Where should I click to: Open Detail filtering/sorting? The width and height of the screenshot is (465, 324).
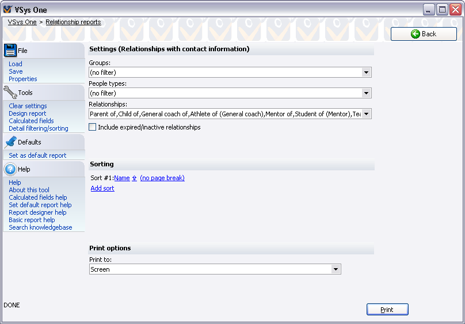coord(39,128)
